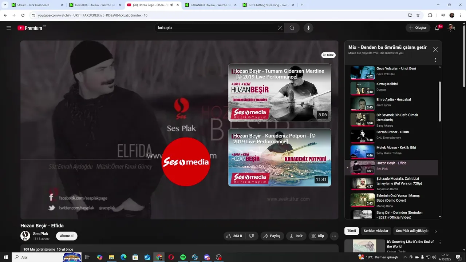466x262 pixels.
Task: Switch to DomKIRAL Stream tab
Action: [95, 5]
